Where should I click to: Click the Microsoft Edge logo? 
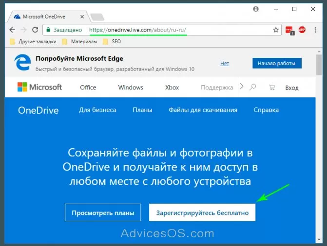22,62
